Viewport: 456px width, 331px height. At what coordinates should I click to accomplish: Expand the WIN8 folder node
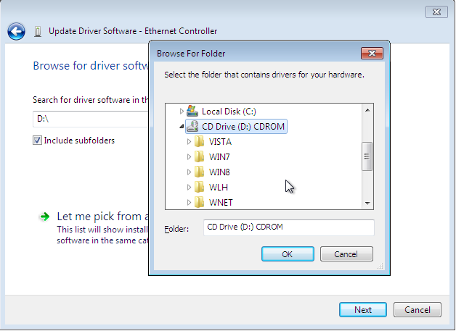pyautogui.click(x=189, y=172)
